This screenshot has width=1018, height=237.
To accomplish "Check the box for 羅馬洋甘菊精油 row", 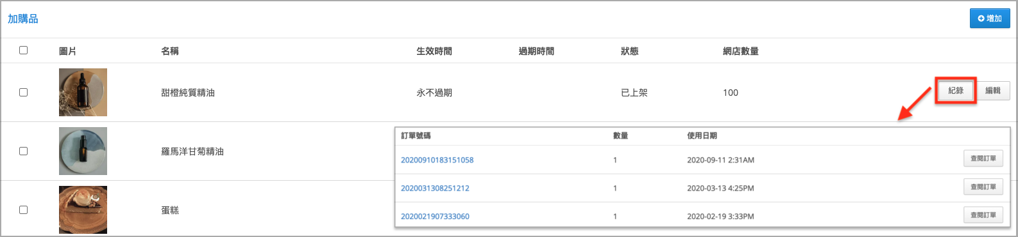I will click(24, 151).
